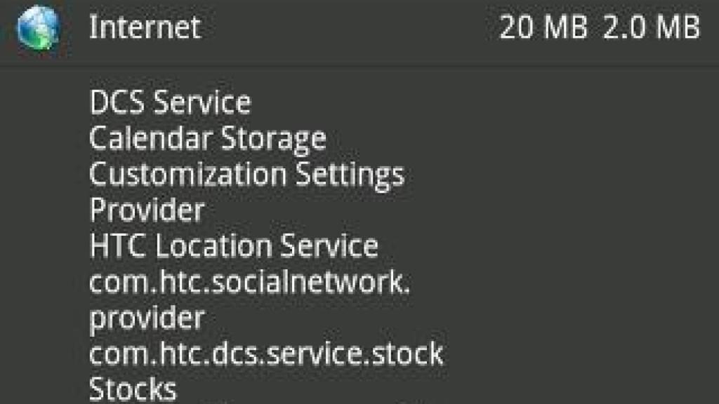Image resolution: width=719 pixels, height=404 pixels.
Task: Open the Stocks entry
Action: pyautogui.click(x=133, y=389)
